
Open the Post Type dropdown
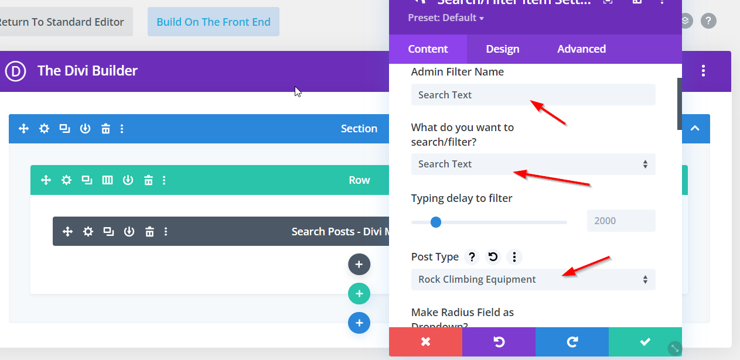click(533, 280)
